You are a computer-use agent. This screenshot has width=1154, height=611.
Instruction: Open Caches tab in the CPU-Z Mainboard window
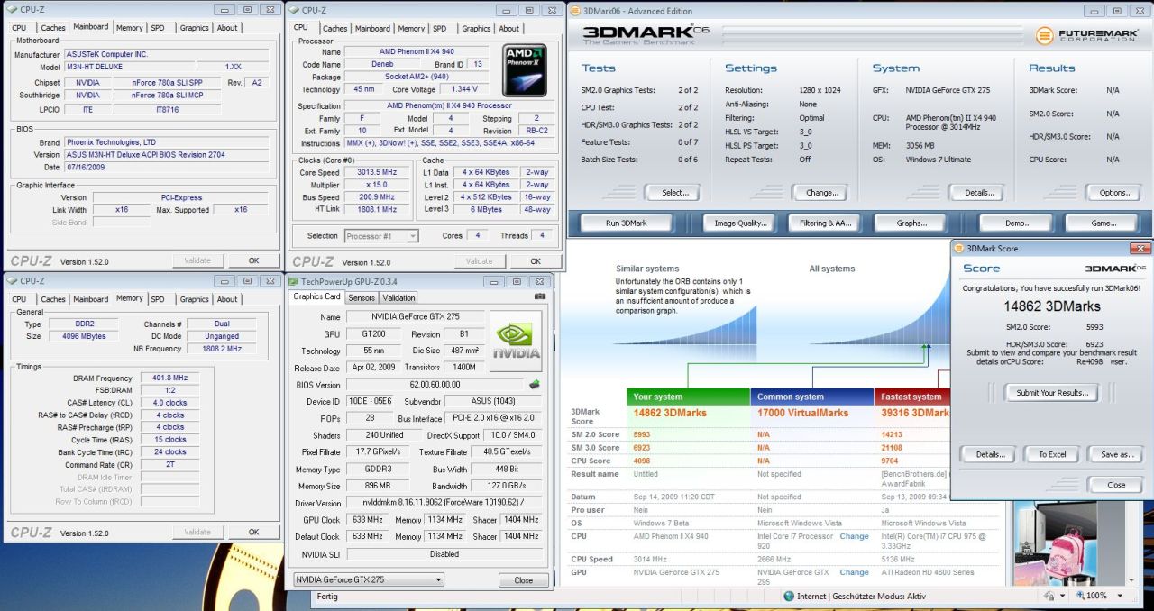(x=53, y=28)
